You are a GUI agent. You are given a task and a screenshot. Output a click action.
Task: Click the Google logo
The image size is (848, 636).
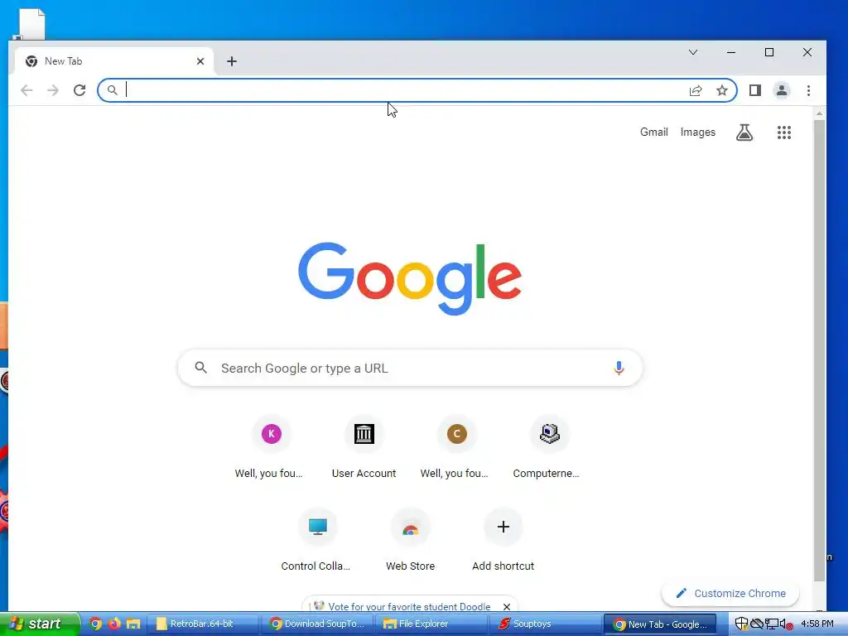[x=410, y=278]
